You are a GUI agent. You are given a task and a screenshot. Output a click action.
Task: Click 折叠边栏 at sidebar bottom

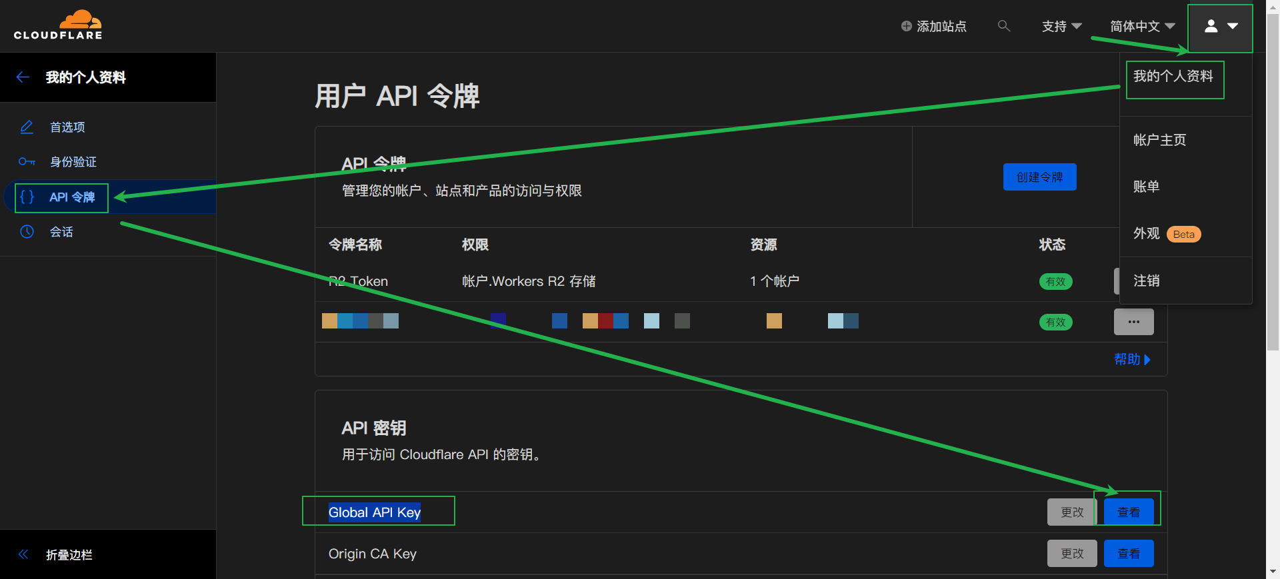point(69,555)
